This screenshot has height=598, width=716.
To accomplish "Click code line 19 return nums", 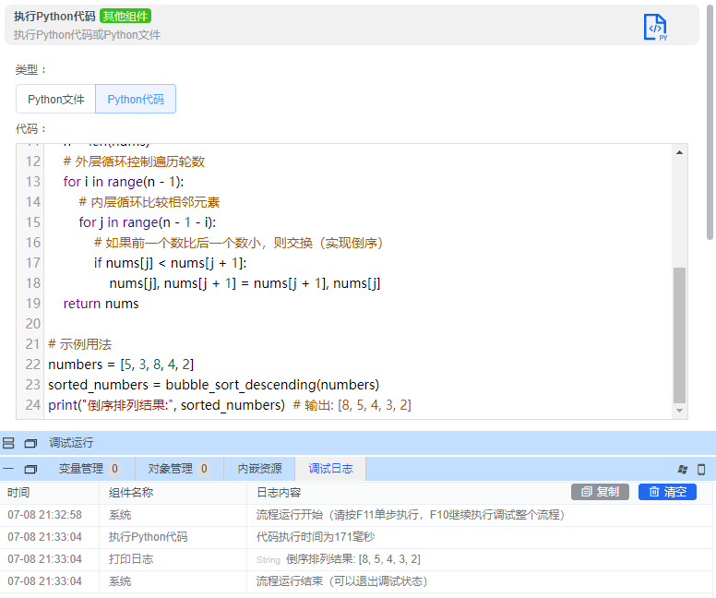I will tap(101, 304).
